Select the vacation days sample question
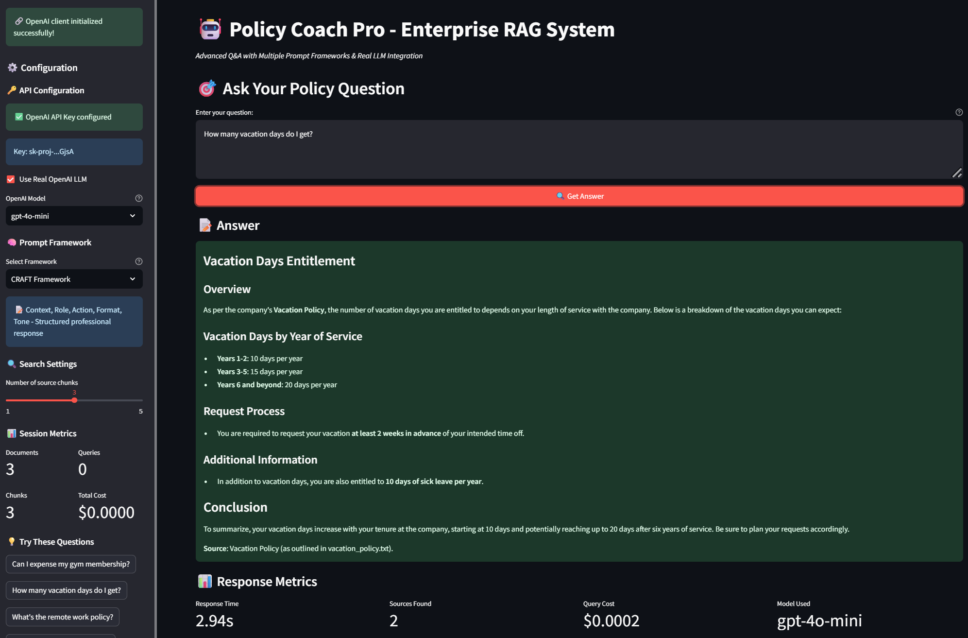 point(67,590)
